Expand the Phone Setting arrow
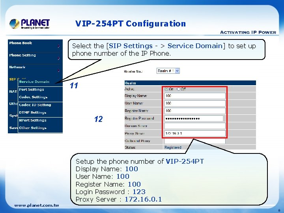284x213 pixels. coord(59,58)
